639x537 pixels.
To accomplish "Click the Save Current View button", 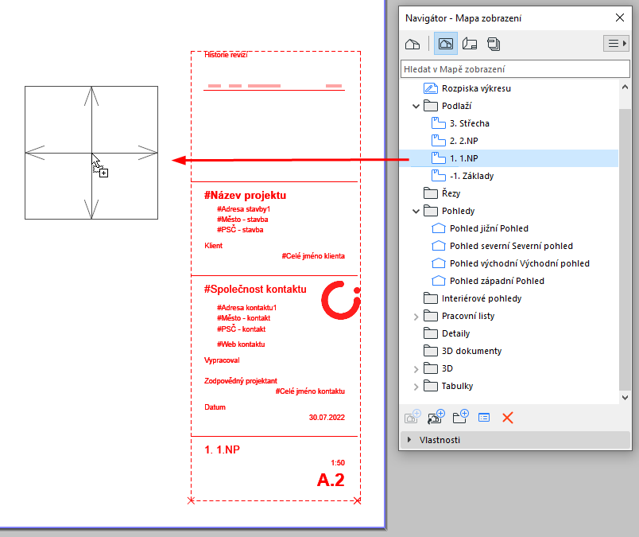I will click(412, 417).
